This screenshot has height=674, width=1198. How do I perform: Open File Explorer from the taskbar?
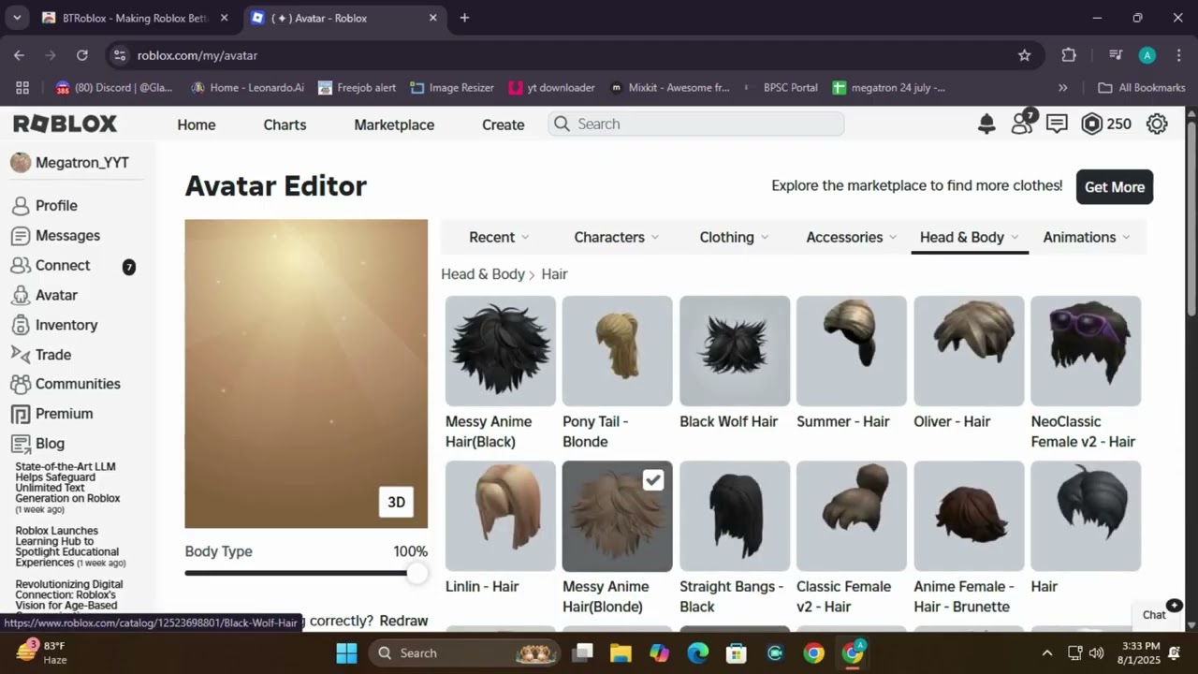pyautogui.click(x=621, y=652)
